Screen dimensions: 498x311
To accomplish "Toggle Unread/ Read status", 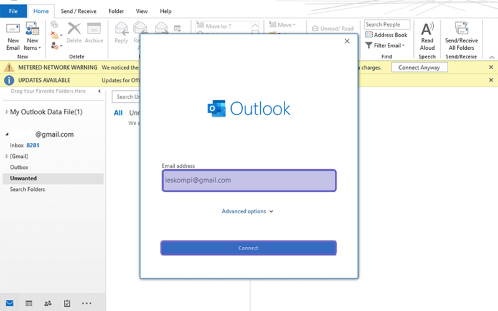I will [x=332, y=29].
